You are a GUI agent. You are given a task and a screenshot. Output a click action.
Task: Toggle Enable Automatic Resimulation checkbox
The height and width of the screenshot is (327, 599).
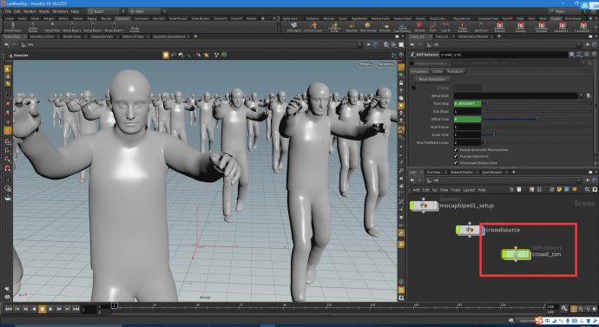pyautogui.click(x=456, y=150)
